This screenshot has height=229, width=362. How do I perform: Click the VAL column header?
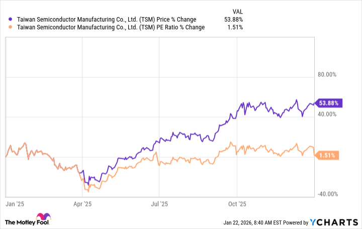(237, 11)
